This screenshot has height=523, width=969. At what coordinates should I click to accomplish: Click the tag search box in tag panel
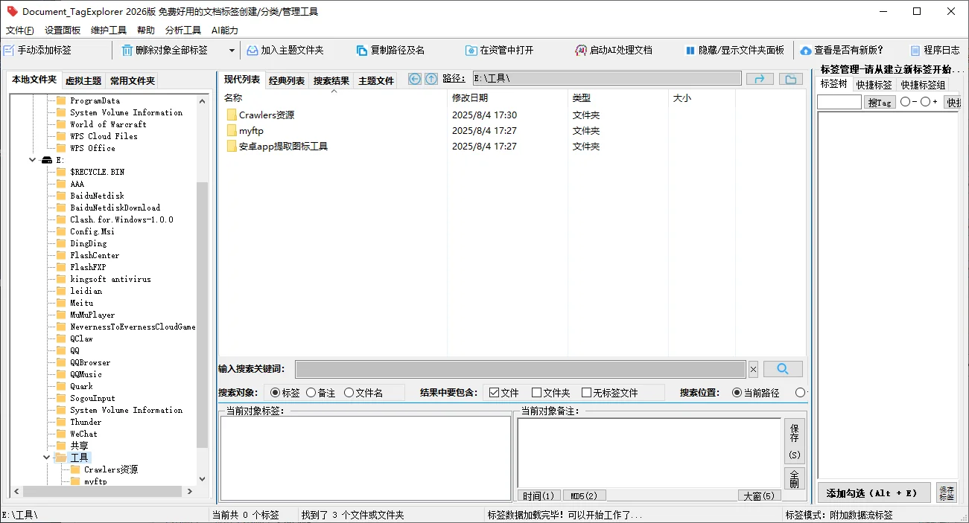839,103
